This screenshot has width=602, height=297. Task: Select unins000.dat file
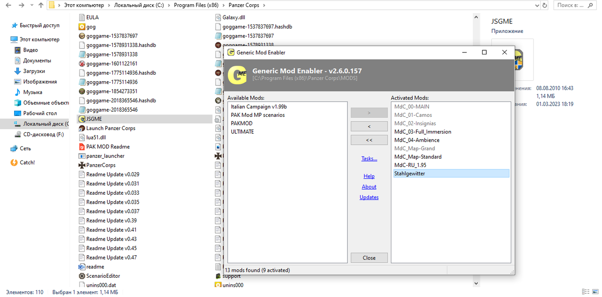point(97,285)
